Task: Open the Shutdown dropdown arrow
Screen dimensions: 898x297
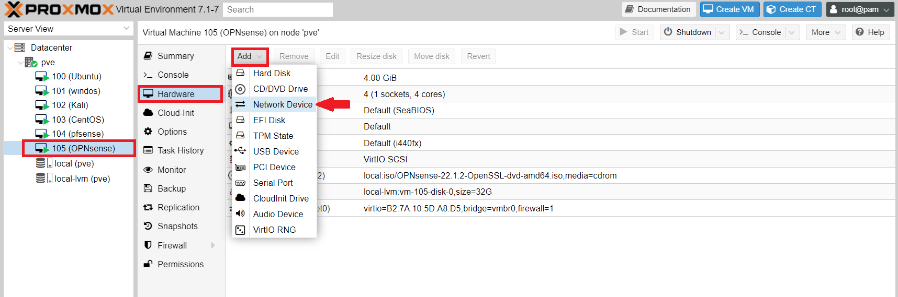Action: coord(722,32)
